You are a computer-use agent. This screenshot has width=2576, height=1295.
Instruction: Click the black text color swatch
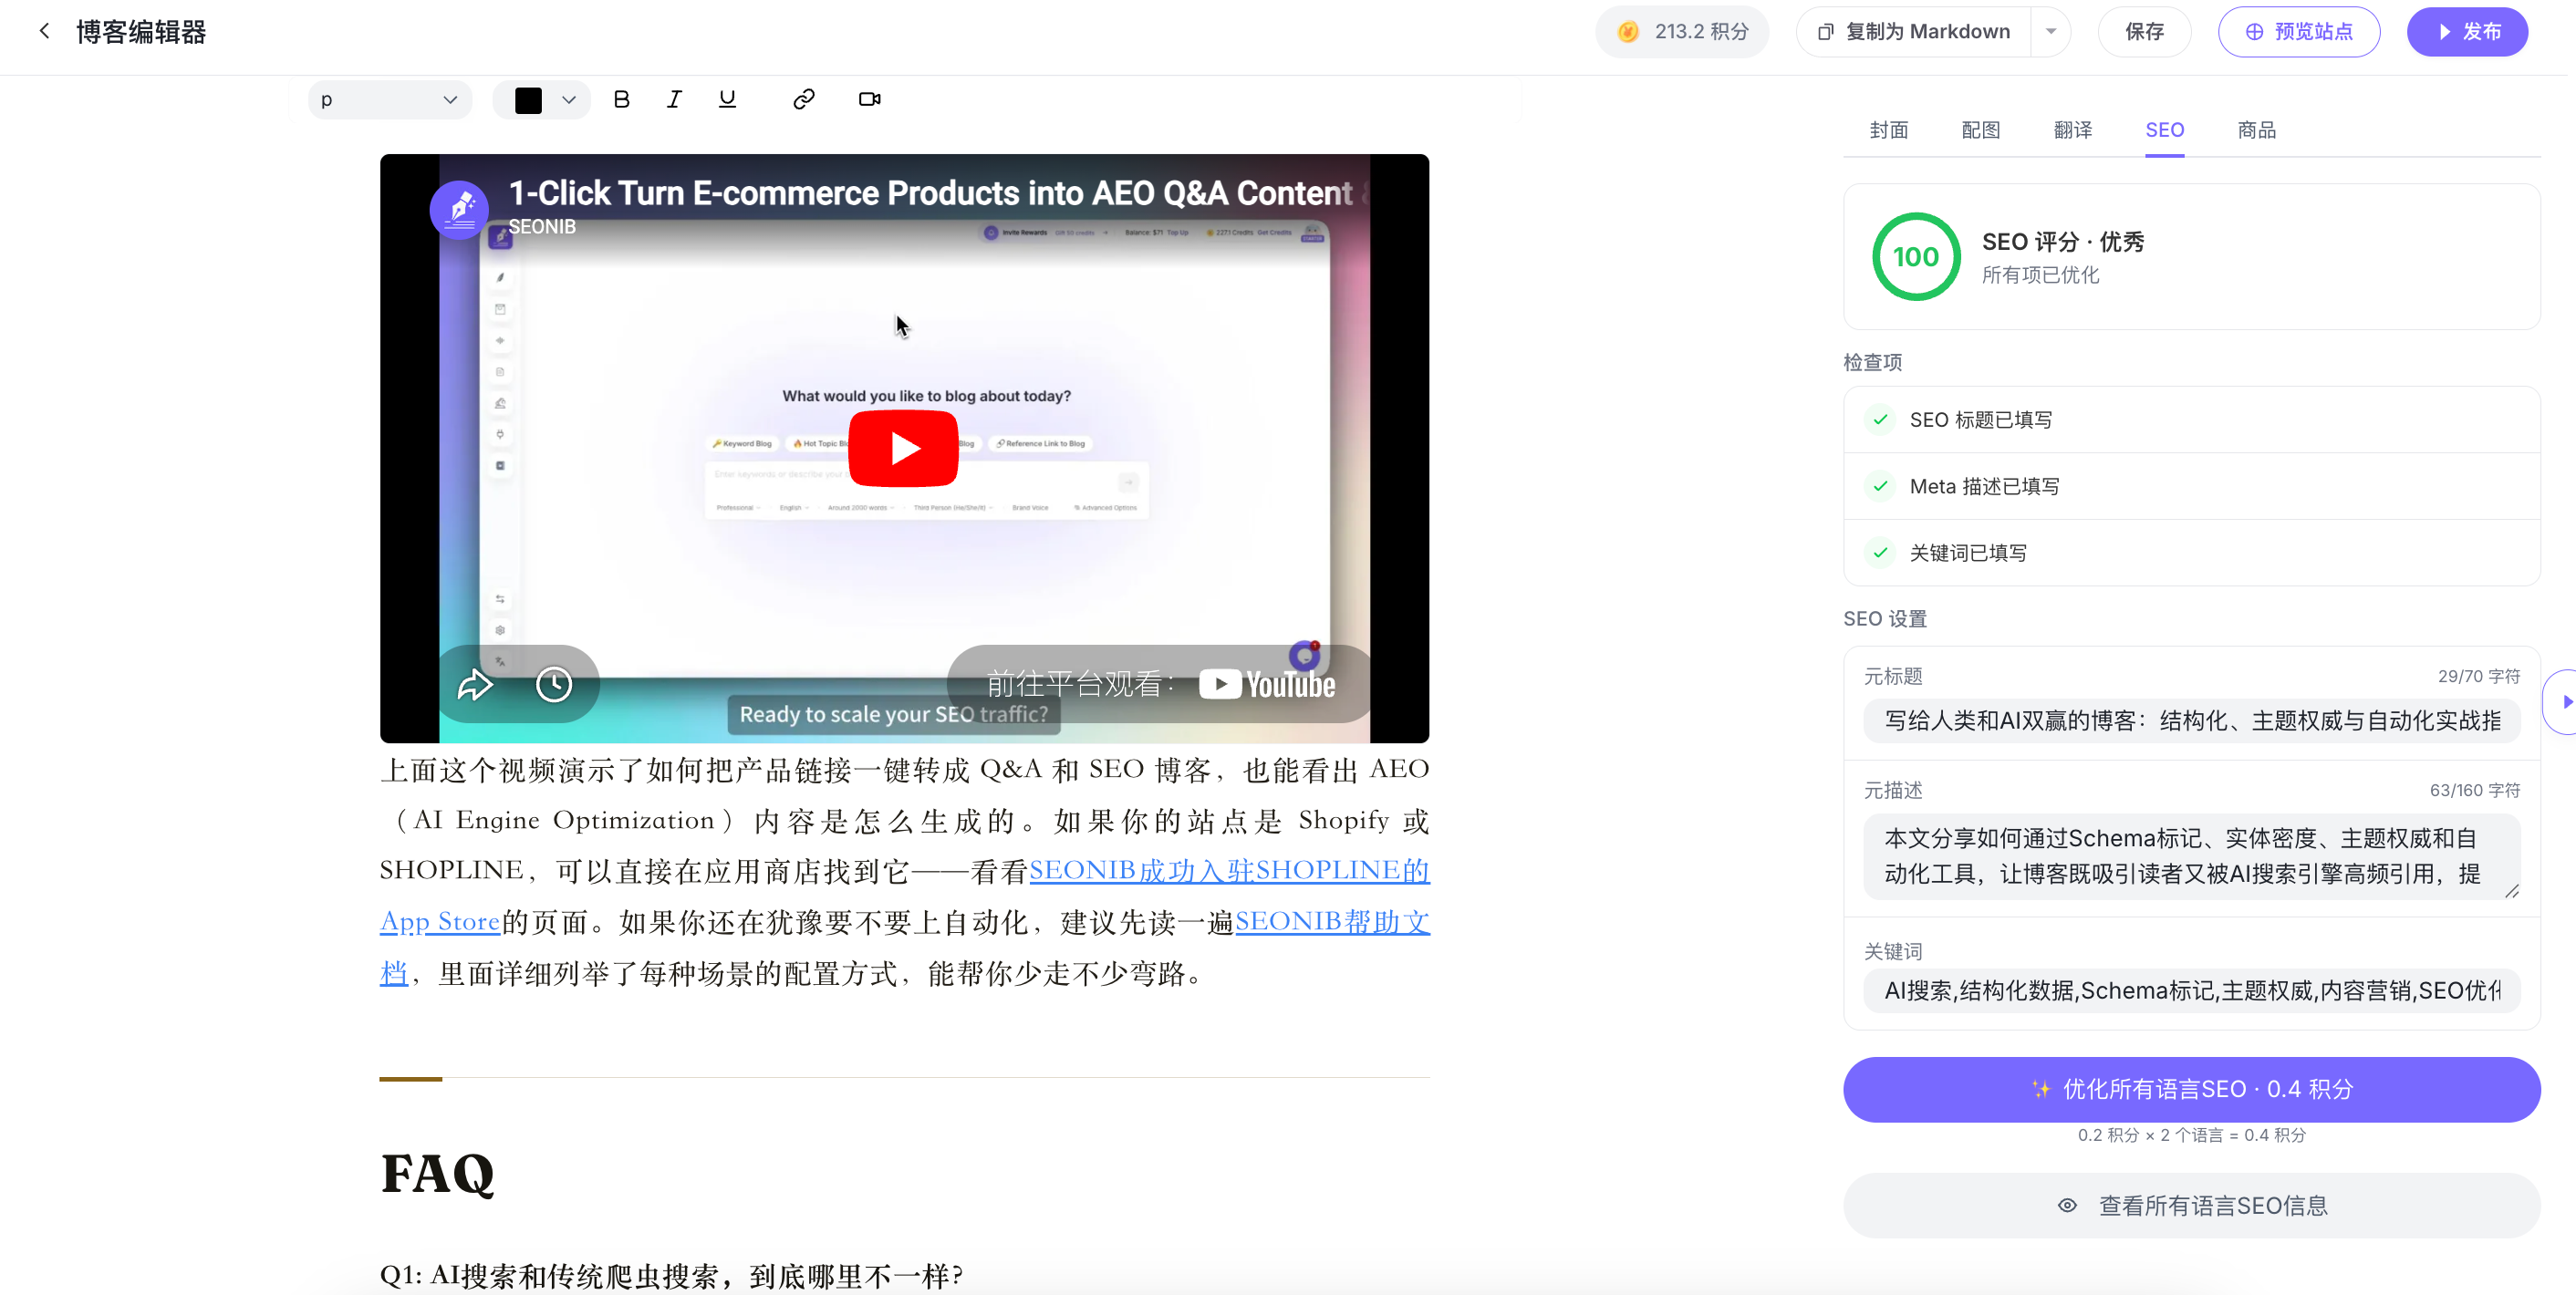tap(528, 100)
